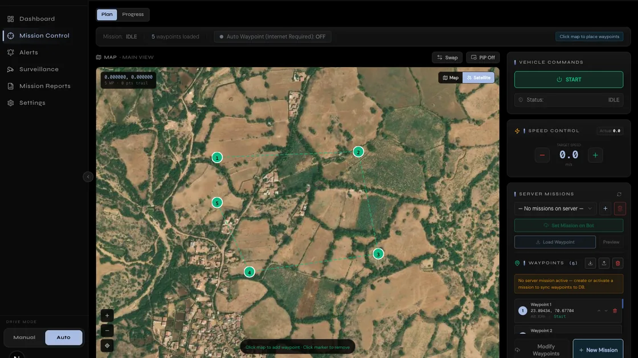638x358 pixels.
Task: Switch to the Progress tab
Action: click(133, 15)
